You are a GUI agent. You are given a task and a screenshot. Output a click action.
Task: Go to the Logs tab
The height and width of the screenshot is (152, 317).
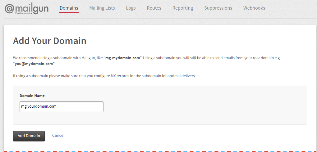(131, 8)
